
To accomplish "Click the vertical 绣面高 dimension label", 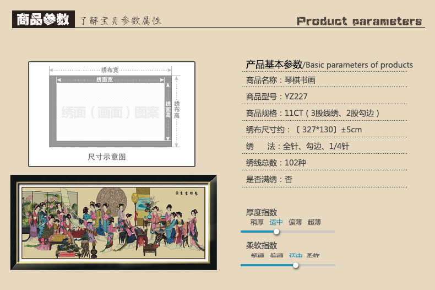I will click(x=168, y=110).
